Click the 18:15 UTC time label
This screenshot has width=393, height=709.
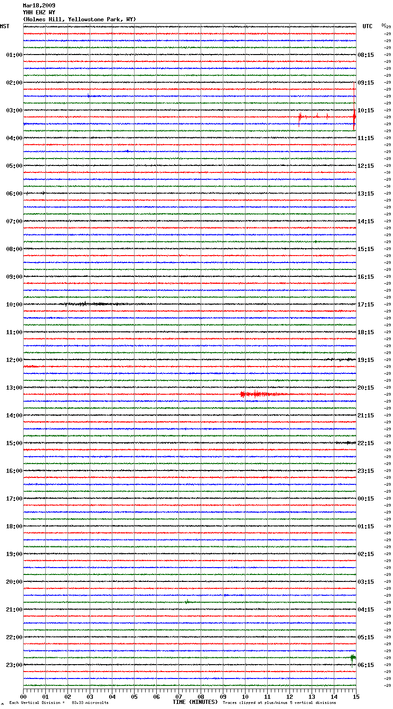click(x=366, y=332)
